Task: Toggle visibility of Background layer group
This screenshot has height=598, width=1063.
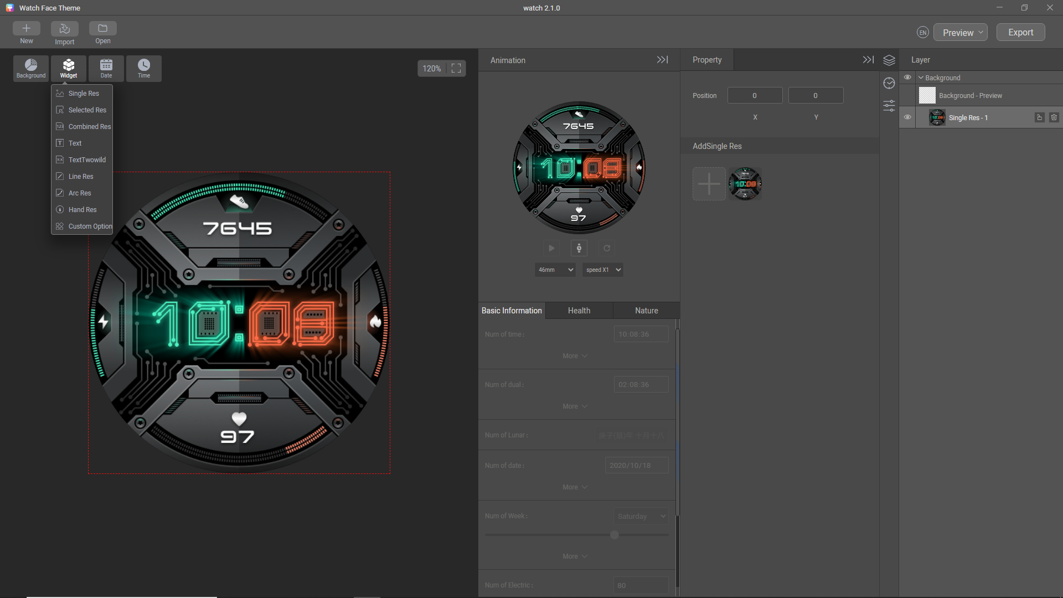Action: [907, 78]
